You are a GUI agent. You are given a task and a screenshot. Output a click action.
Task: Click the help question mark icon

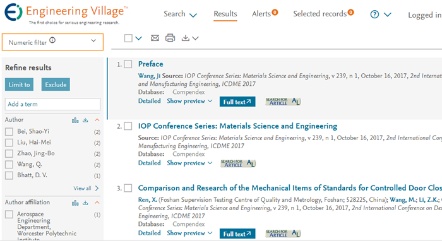374,15
